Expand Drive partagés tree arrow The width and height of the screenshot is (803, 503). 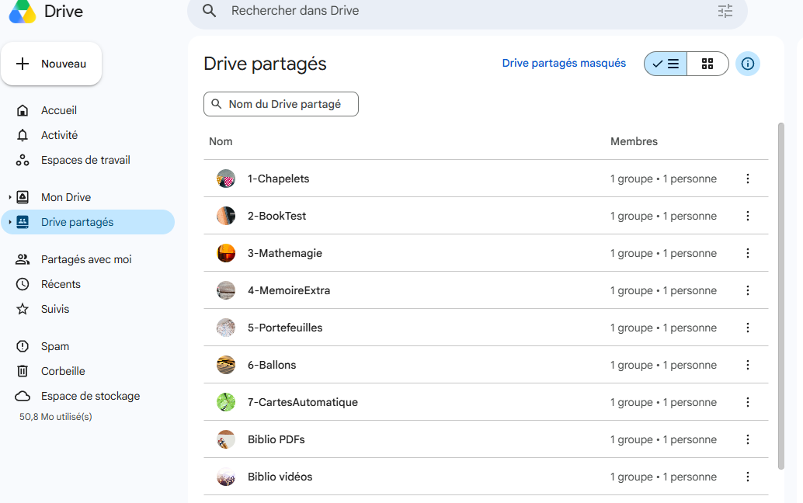click(10, 222)
